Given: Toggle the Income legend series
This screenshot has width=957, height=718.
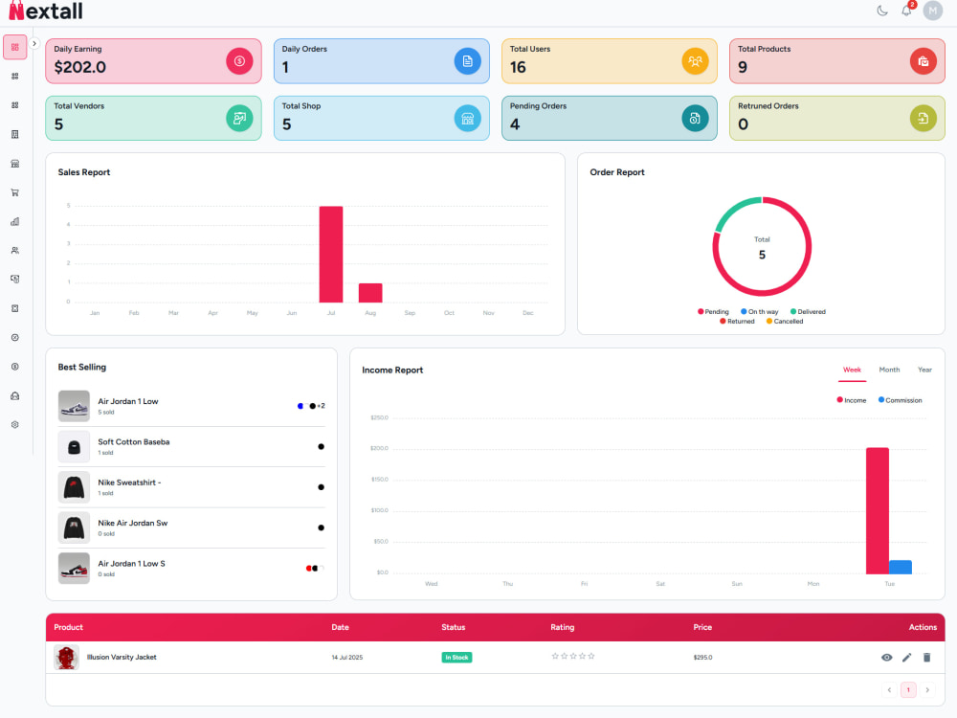Looking at the screenshot, I should coord(852,400).
